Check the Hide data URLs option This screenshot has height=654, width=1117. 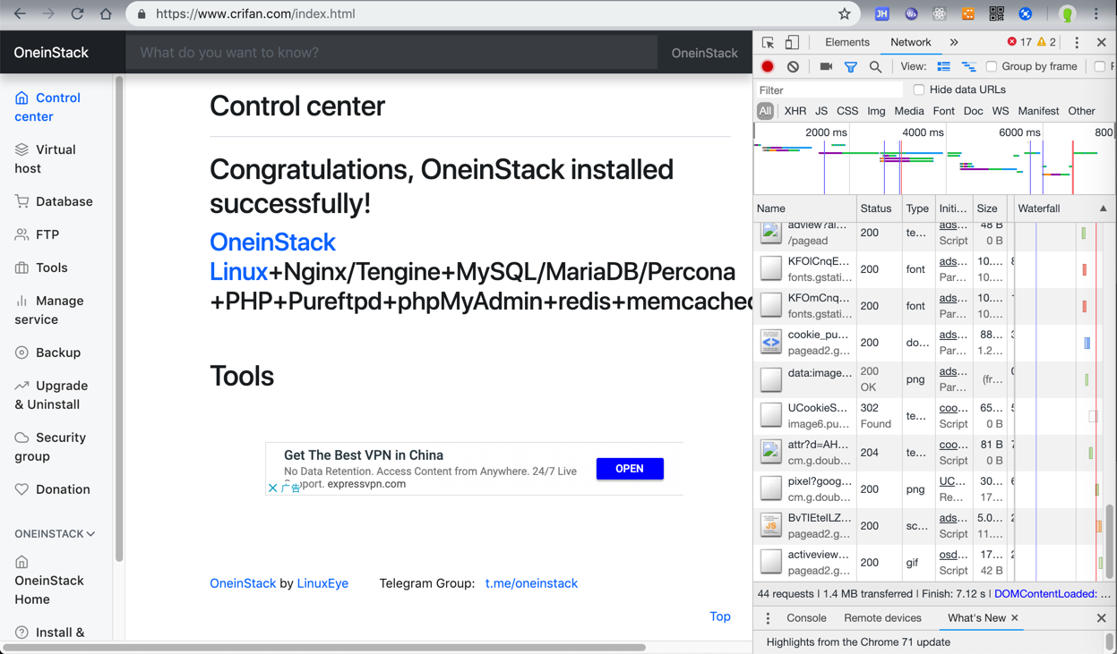[x=919, y=89]
